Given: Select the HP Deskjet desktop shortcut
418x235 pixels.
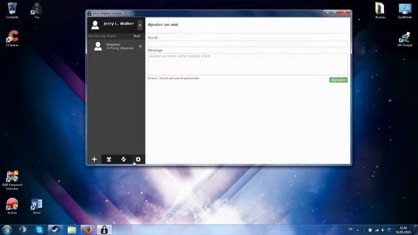Looking at the screenshot, I should pos(405,39).
